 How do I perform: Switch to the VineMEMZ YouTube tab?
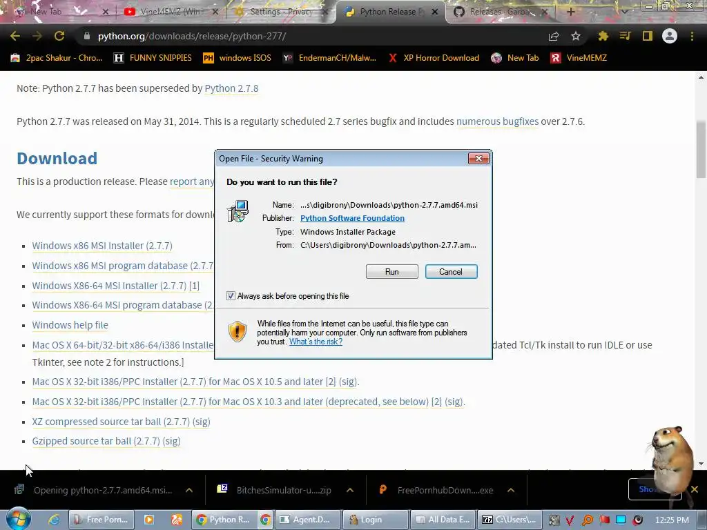(171, 12)
